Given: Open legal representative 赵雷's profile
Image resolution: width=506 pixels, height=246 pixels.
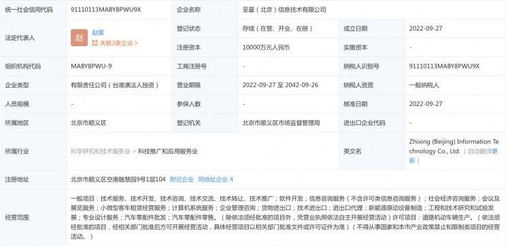Looking at the screenshot, I should (x=98, y=33).
